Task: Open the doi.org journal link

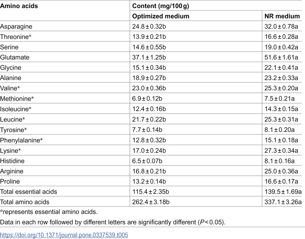Action: coord(64,235)
